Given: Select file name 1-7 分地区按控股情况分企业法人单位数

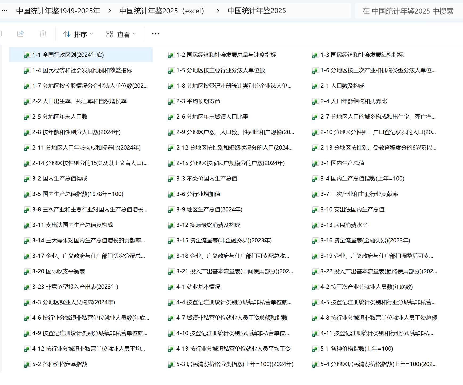Looking at the screenshot, I should pos(90,86).
